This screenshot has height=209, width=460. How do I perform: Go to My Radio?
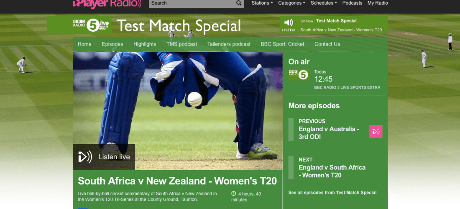click(x=378, y=3)
